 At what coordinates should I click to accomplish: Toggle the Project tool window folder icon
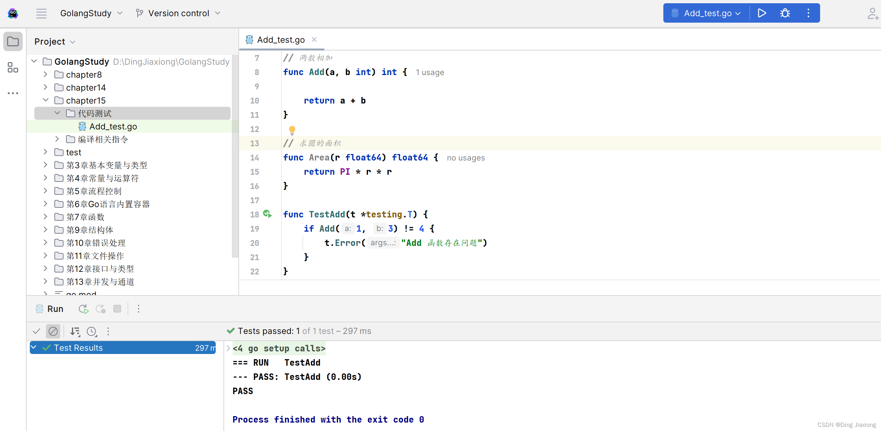13,41
